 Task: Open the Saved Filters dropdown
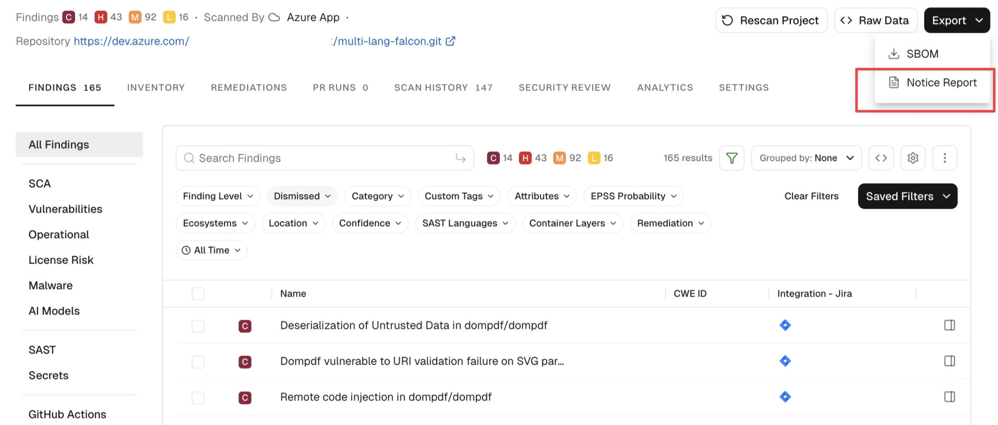[908, 196]
